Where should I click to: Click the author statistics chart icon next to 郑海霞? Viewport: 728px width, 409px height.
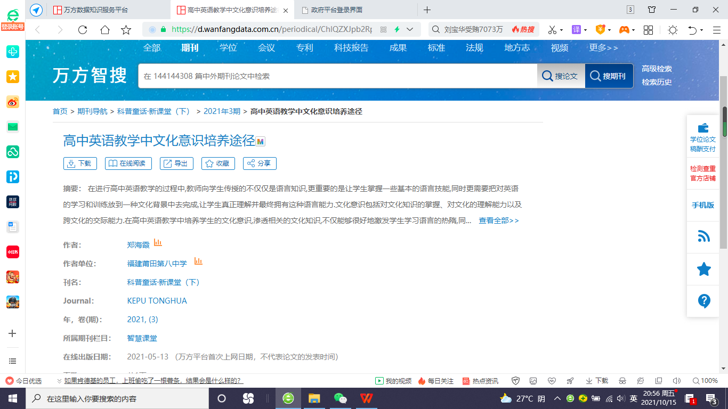tap(158, 243)
